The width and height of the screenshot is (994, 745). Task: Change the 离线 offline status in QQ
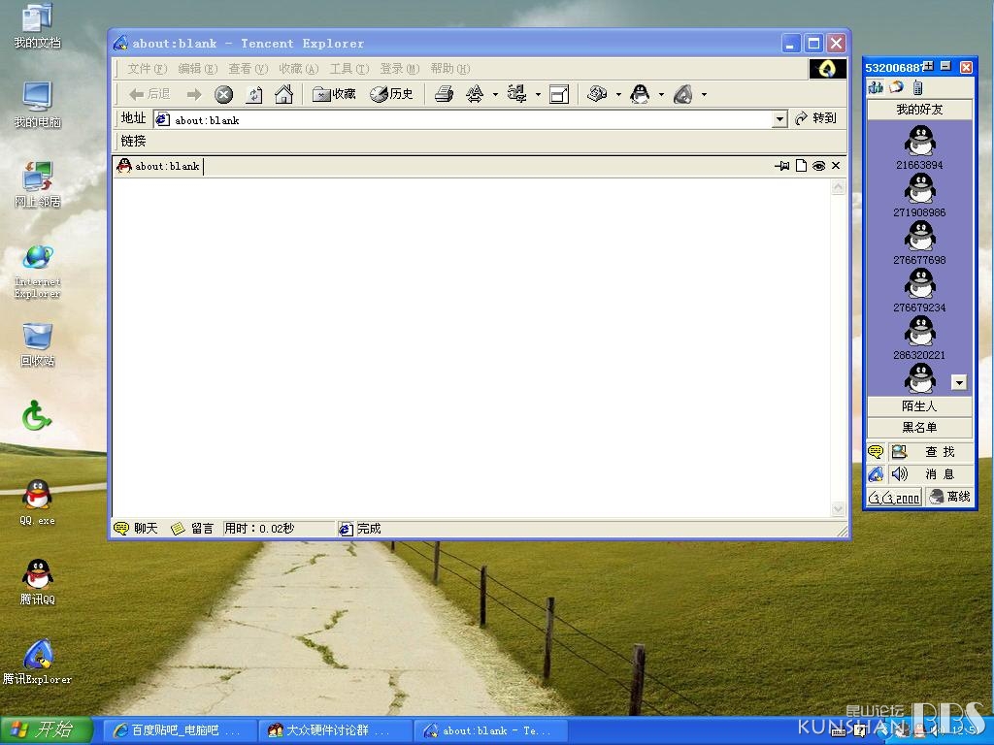949,497
